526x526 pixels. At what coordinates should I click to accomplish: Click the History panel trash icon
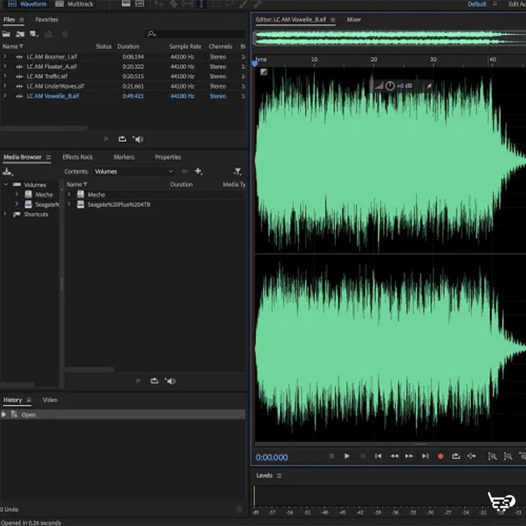(x=239, y=509)
